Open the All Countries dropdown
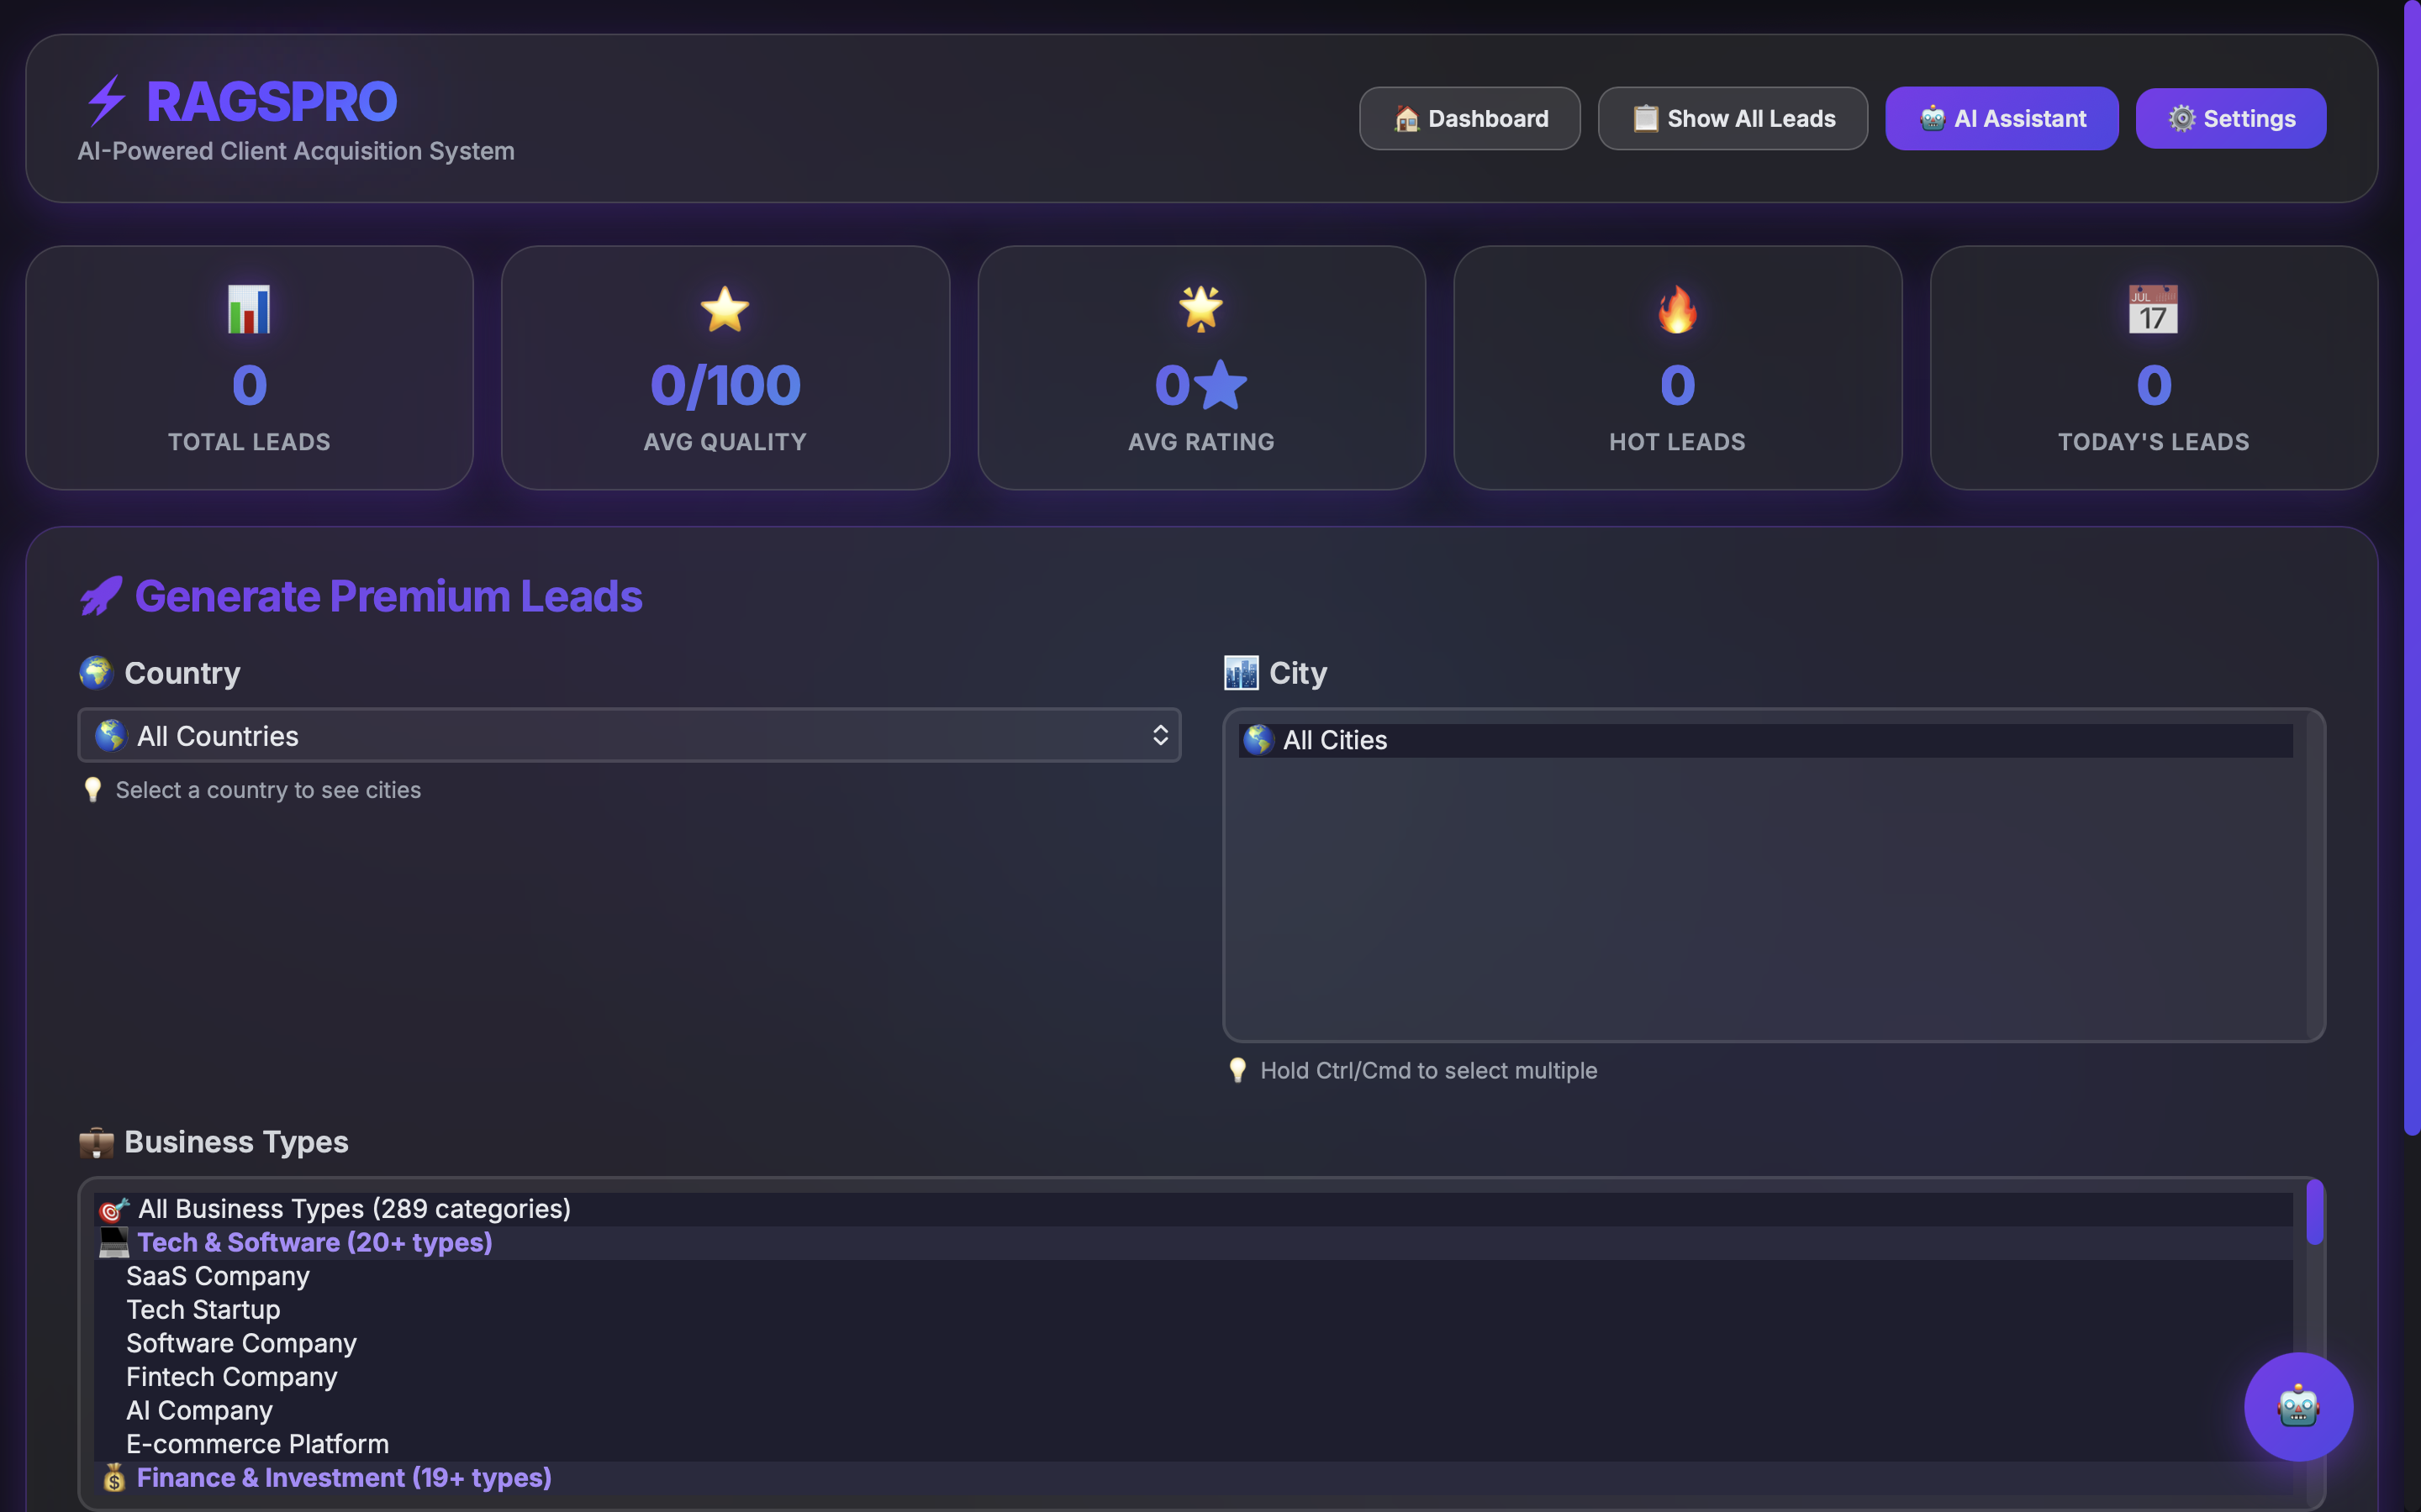Image resolution: width=2421 pixels, height=1512 pixels. pyautogui.click(x=630, y=736)
